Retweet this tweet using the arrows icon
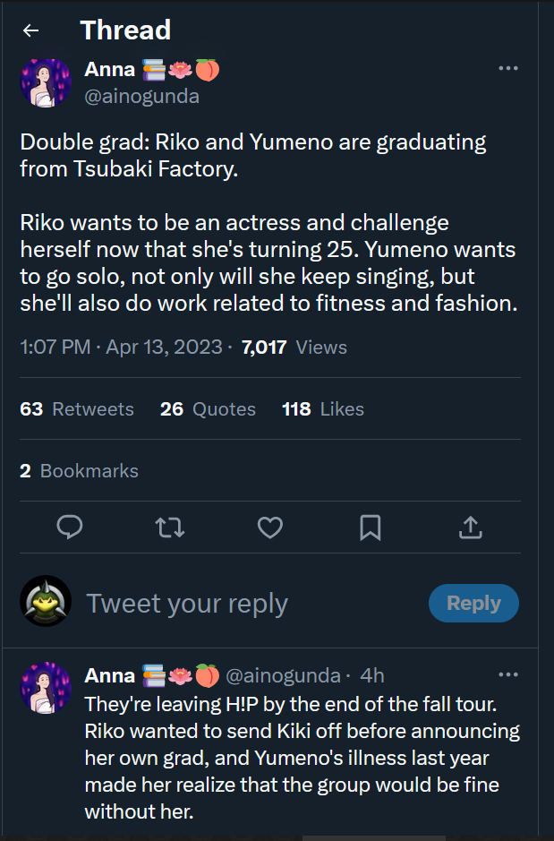Screen dimensions: 554x841 click(170, 528)
